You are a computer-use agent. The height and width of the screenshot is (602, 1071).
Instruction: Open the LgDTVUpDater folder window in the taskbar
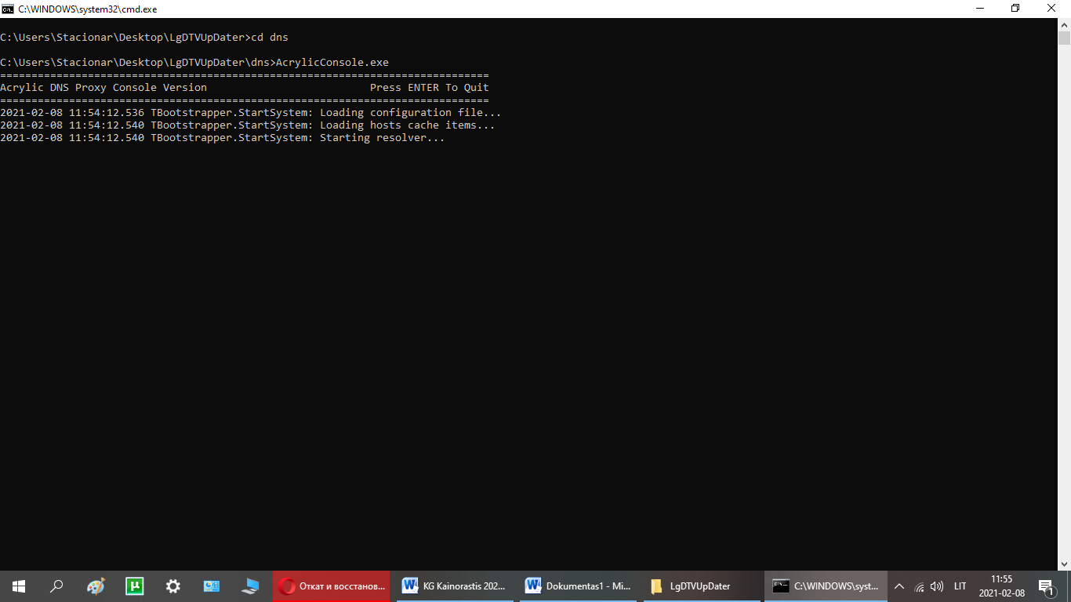[700, 586]
